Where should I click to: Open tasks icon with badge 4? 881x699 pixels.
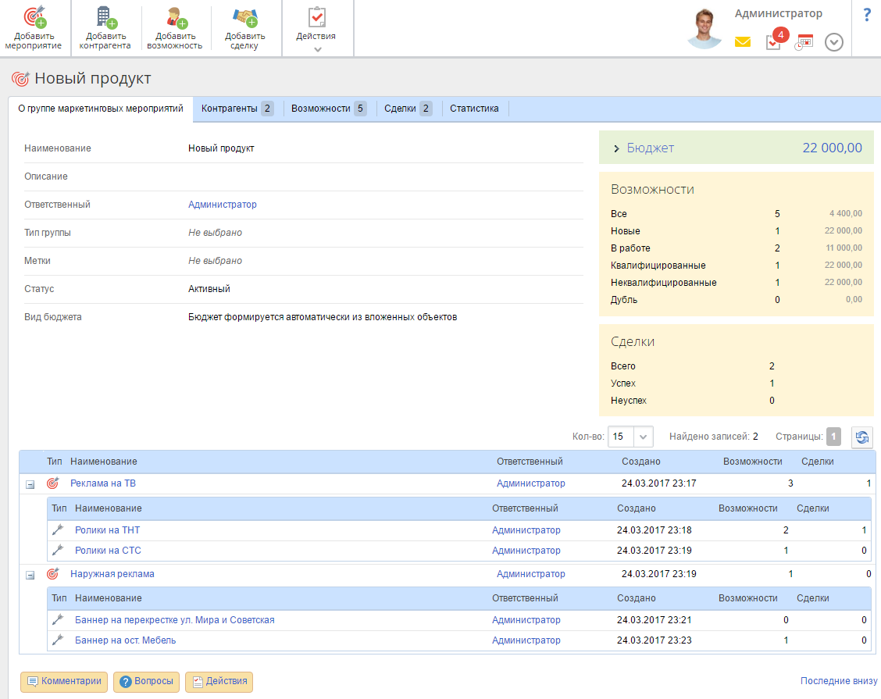pyautogui.click(x=774, y=42)
